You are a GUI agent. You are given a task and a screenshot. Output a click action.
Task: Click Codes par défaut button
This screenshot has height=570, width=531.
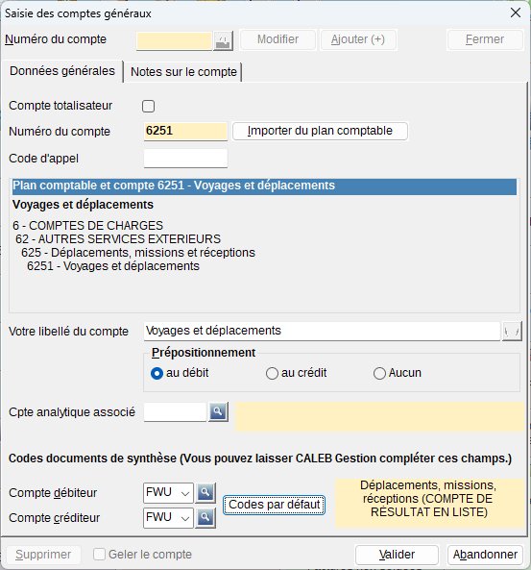tap(275, 505)
